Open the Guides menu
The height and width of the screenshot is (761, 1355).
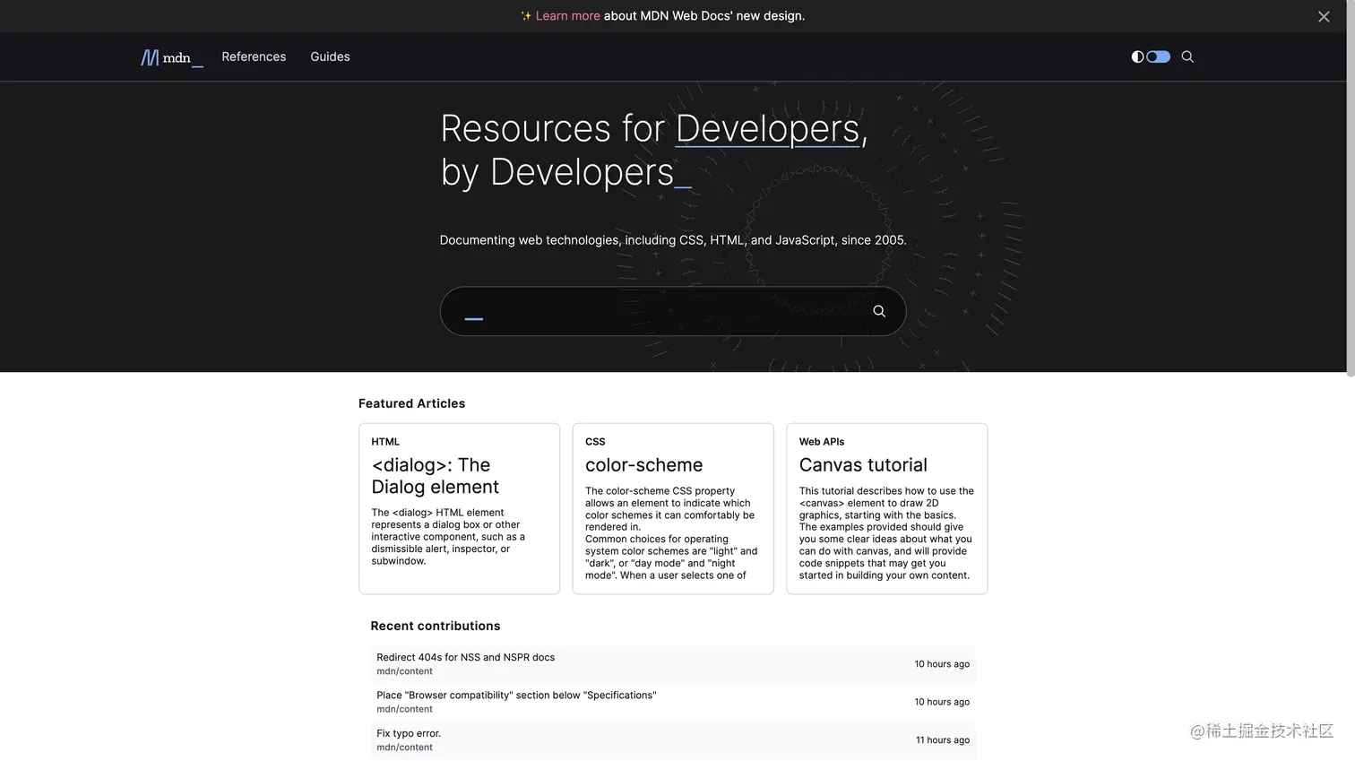(330, 56)
